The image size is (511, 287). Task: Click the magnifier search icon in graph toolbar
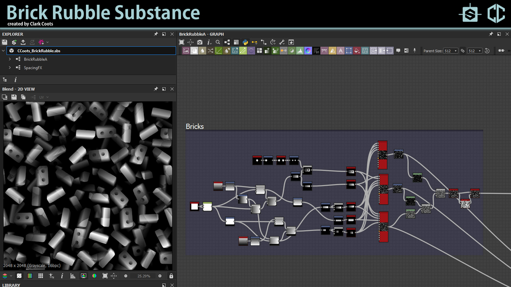pos(218,42)
